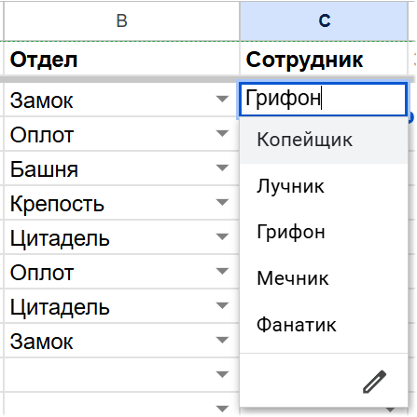Open dropdown arrow beside first Цитадель
The width and height of the screenshot is (417, 417).
[222, 236]
